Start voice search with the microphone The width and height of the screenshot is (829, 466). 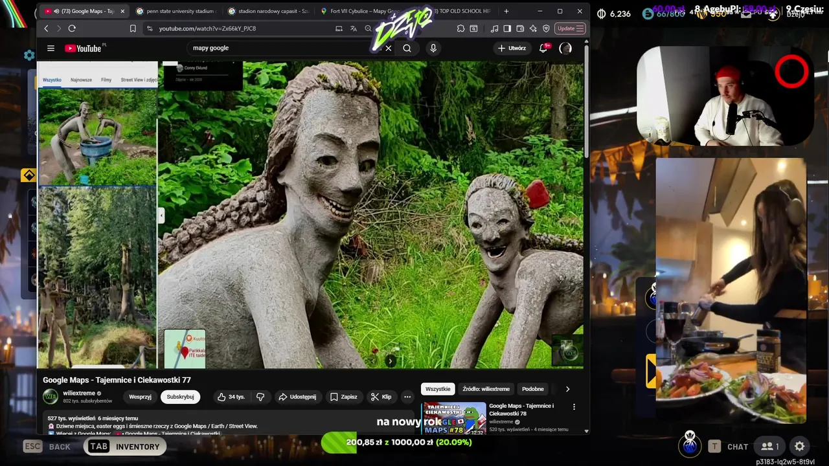tap(433, 48)
